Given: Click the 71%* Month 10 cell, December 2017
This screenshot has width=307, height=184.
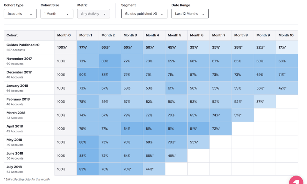Looking at the screenshot, I should (x=287, y=75).
